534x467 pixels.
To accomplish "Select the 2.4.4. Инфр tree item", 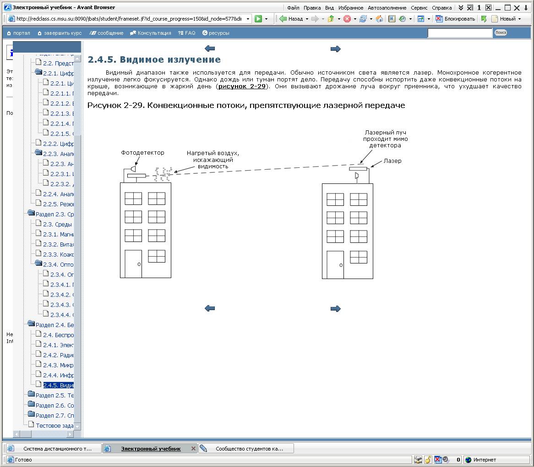I will 58,375.
